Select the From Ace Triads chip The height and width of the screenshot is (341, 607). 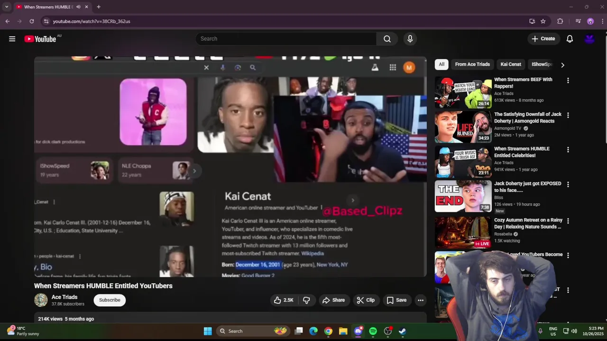coord(472,64)
